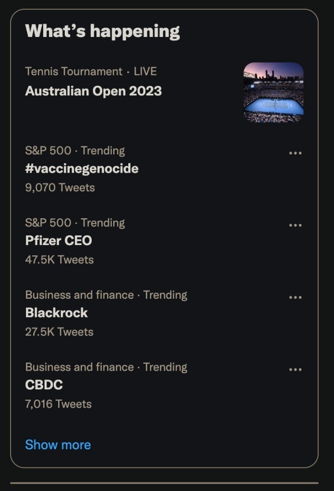Screen dimensions: 334x491
Task: Click the 27.5K Tweets count
Action: pos(59,332)
